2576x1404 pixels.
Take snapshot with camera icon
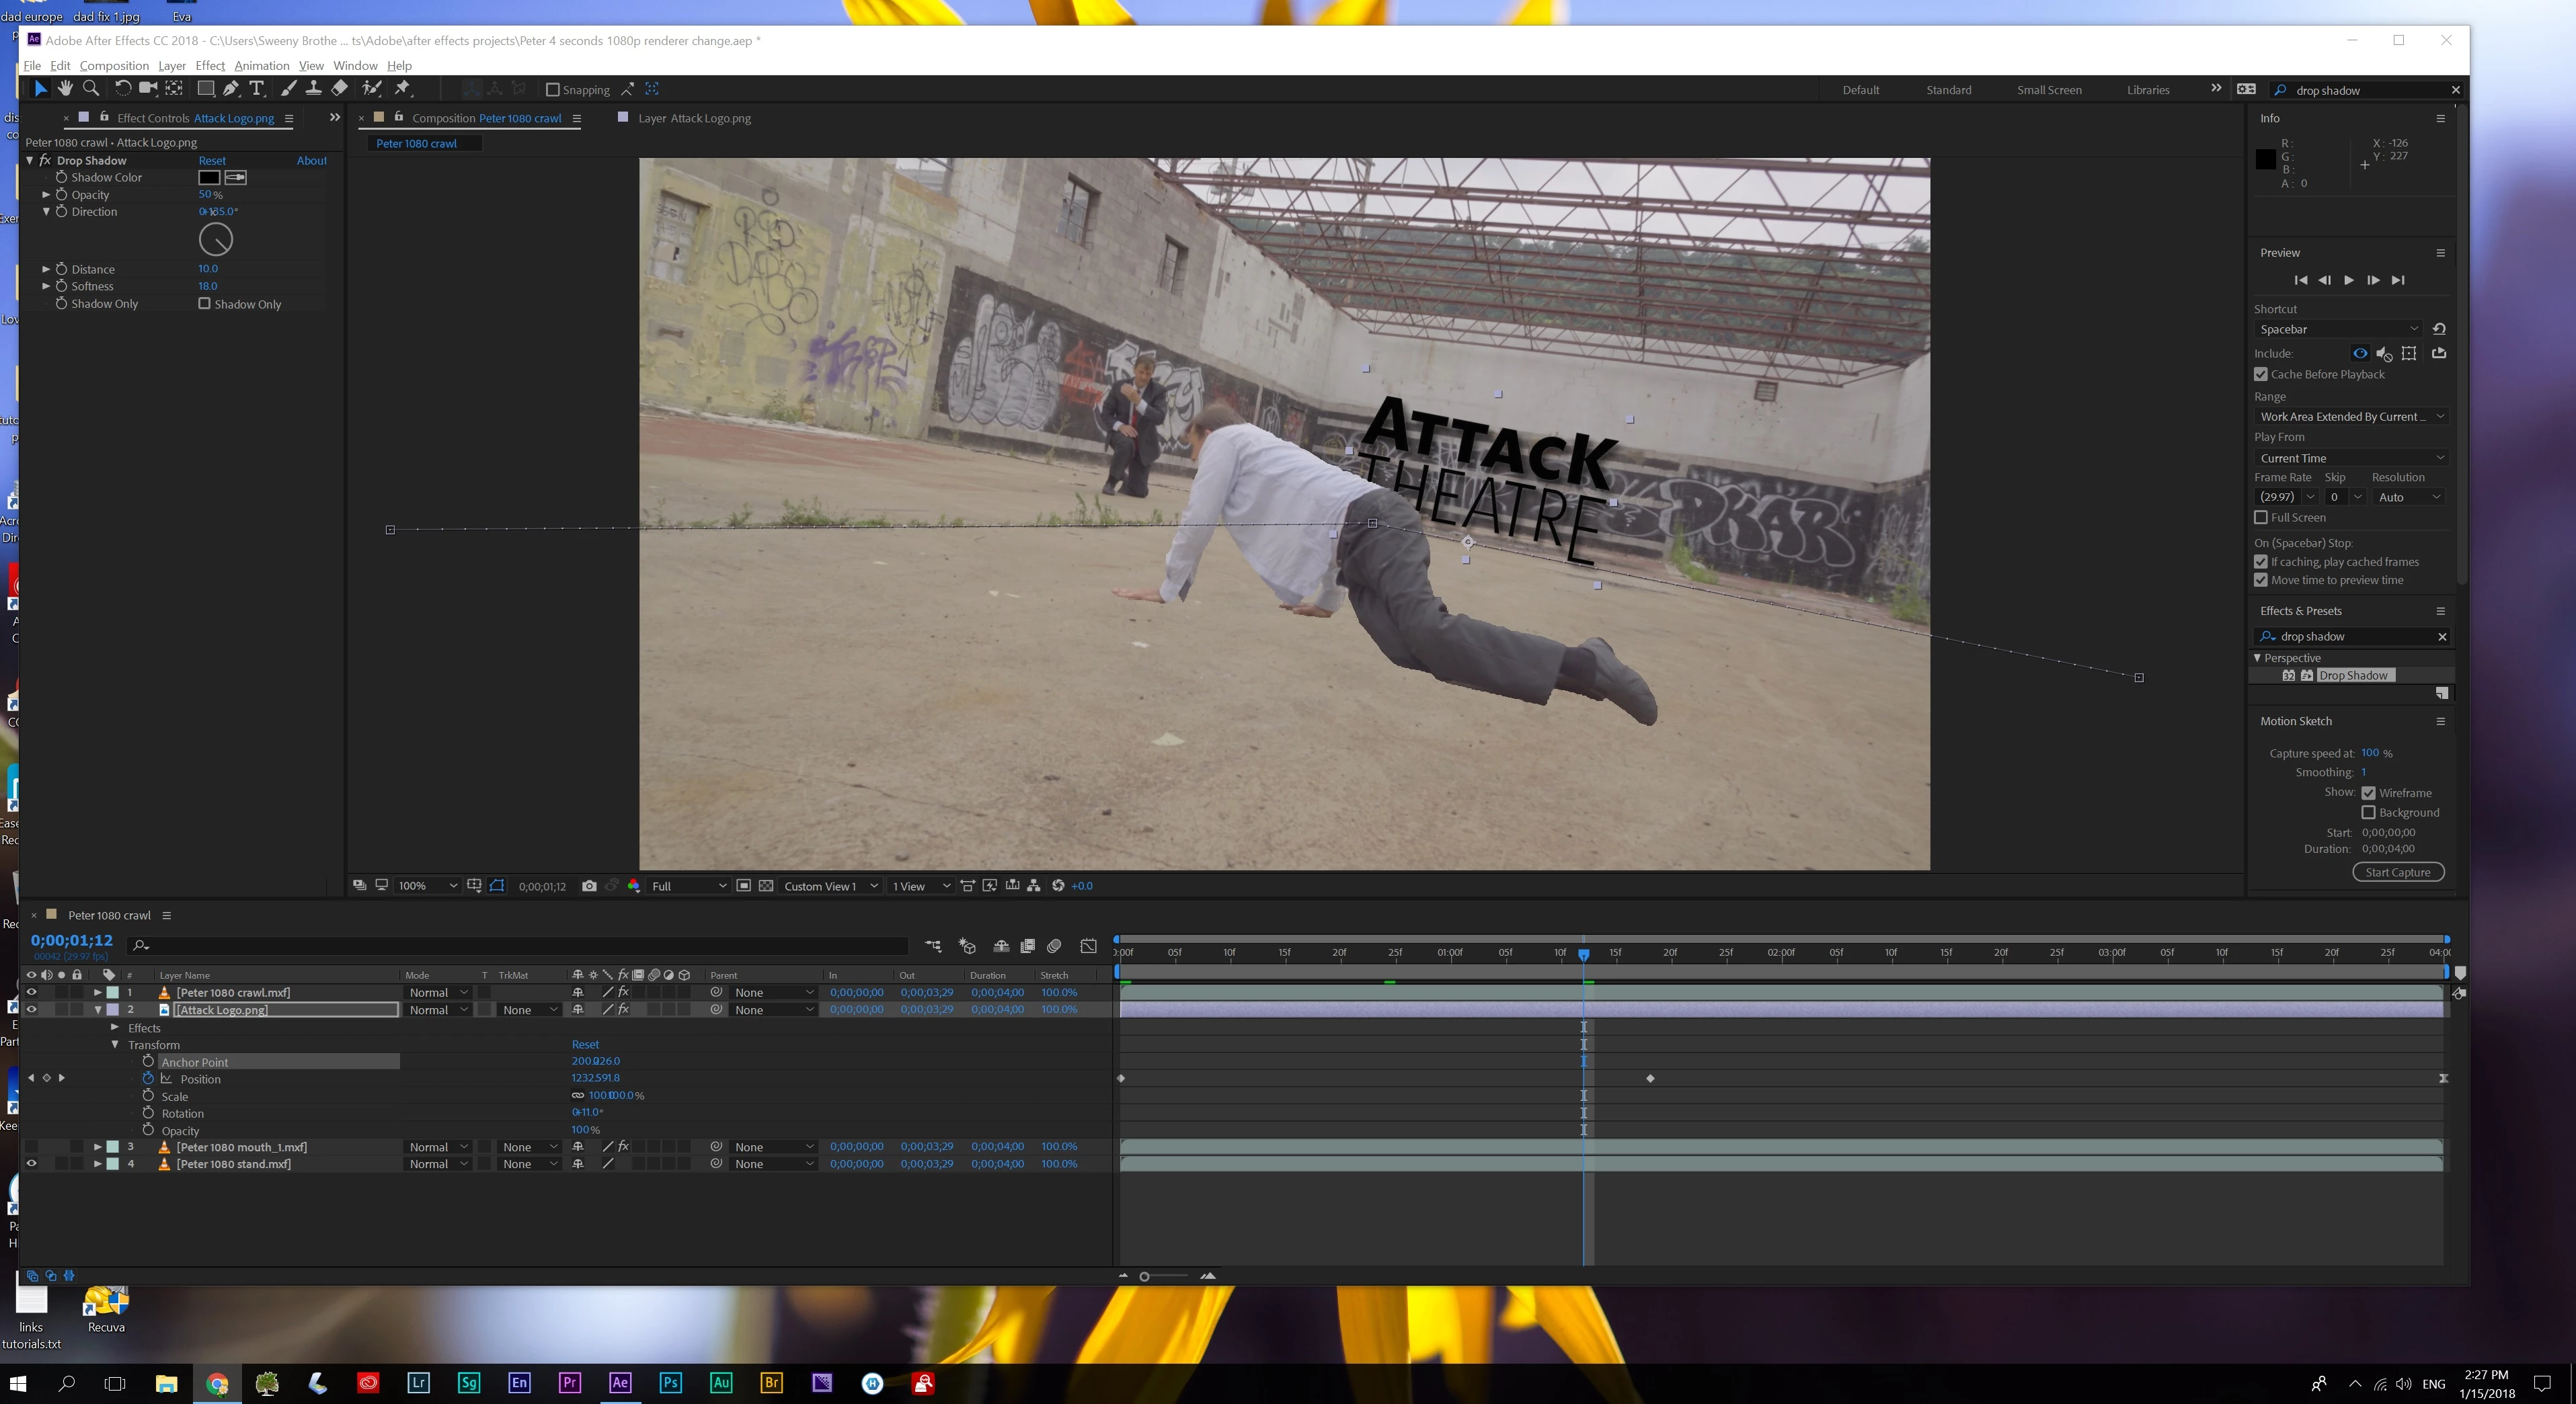click(589, 885)
